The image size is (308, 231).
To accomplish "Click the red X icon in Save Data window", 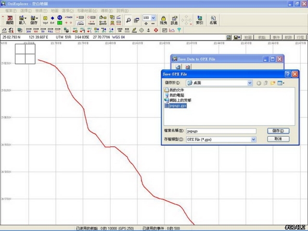I will click(187, 67).
